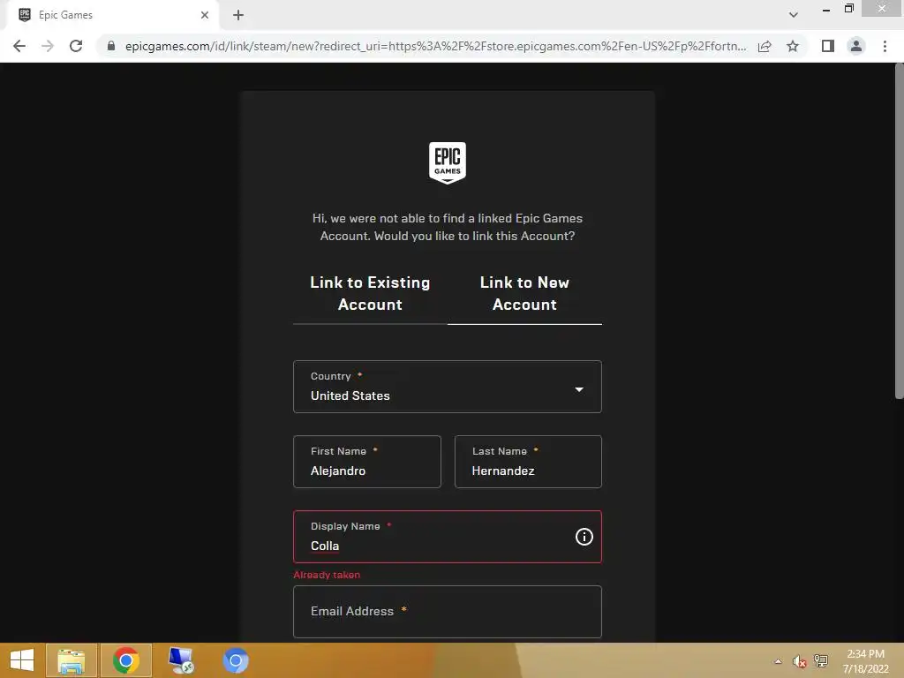The height and width of the screenshot is (678, 904).
Task: Reload the page
Action: [76, 46]
